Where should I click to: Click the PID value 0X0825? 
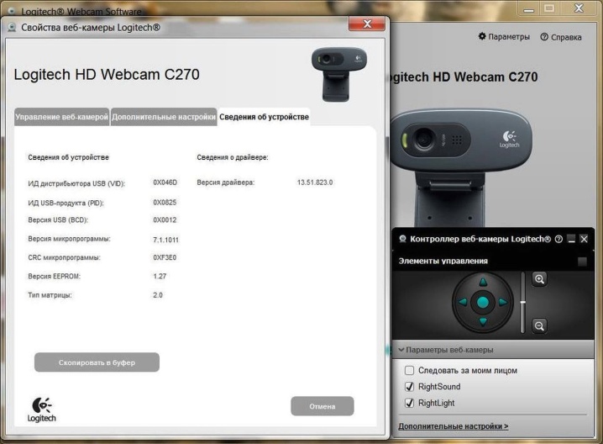point(165,202)
